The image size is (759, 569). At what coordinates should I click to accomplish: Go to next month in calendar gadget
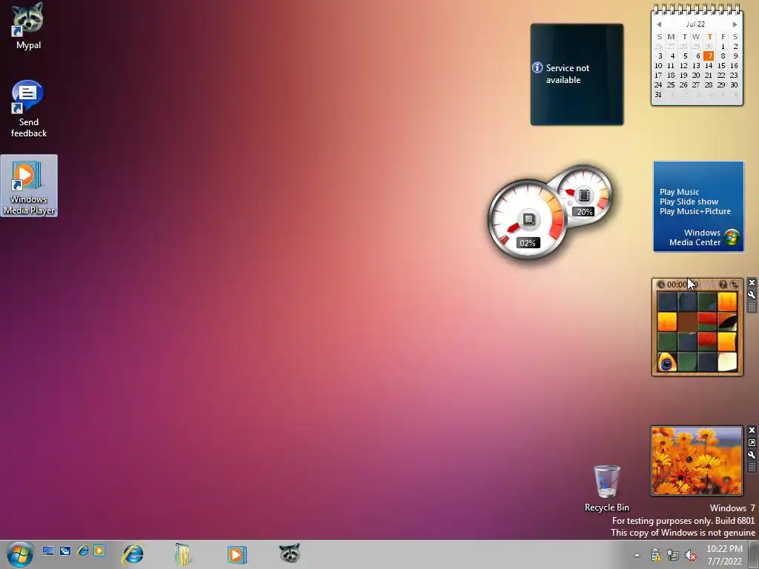coord(735,24)
